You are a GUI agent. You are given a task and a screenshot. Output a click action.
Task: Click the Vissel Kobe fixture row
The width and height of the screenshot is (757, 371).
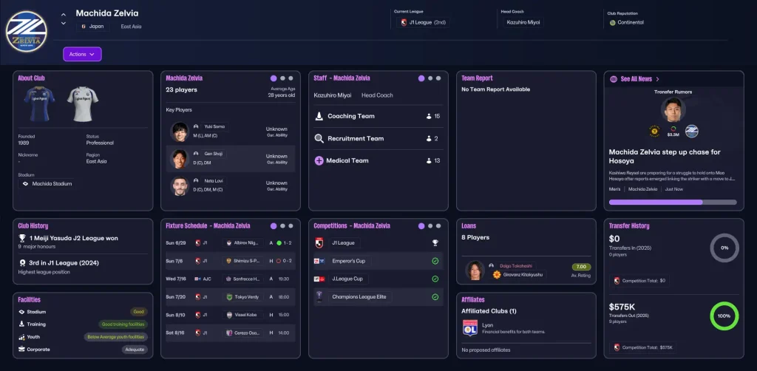231,315
